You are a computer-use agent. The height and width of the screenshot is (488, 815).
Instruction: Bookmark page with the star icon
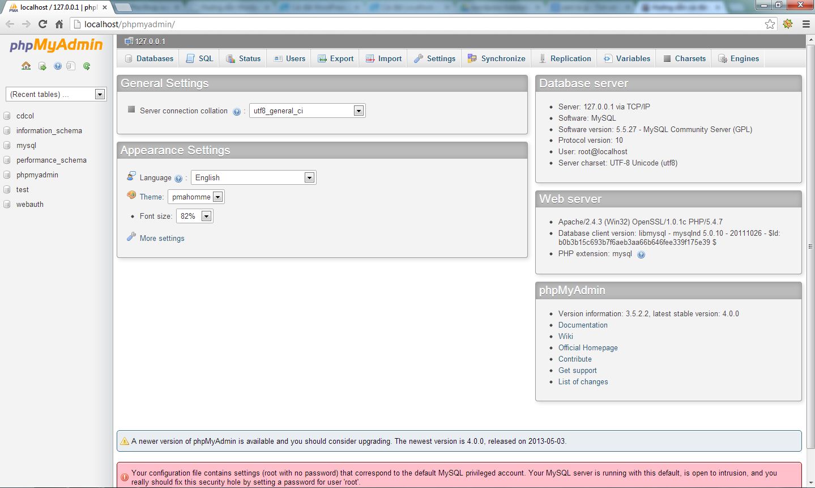pos(770,24)
